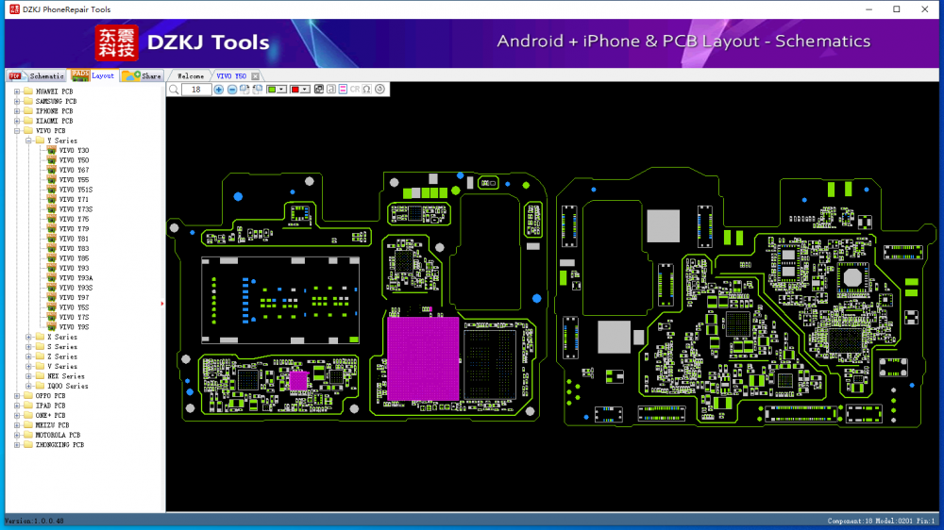
Task: Switch to the Welcome document tab
Action: [x=191, y=75]
